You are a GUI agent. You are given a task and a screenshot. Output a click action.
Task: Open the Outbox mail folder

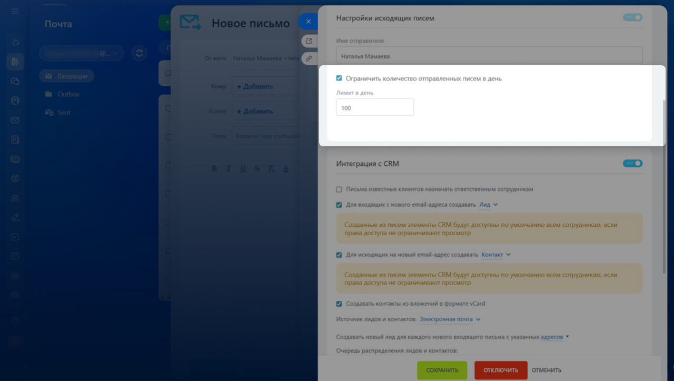pos(68,94)
